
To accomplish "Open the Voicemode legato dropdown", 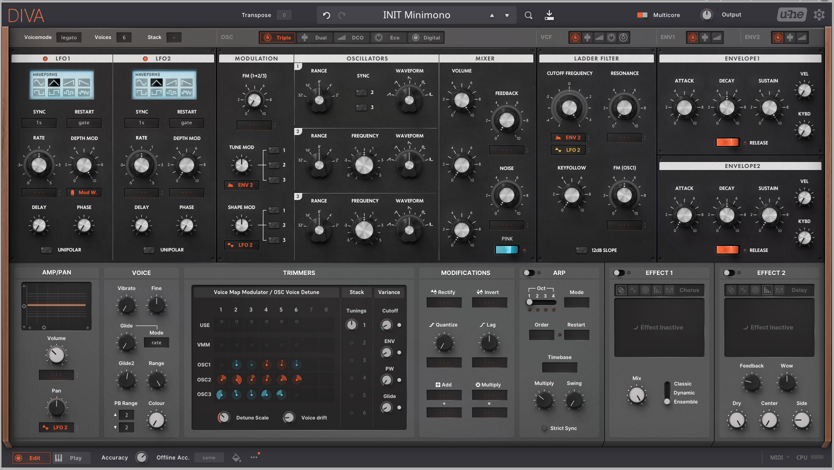I will pyautogui.click(x=69, y=37).
